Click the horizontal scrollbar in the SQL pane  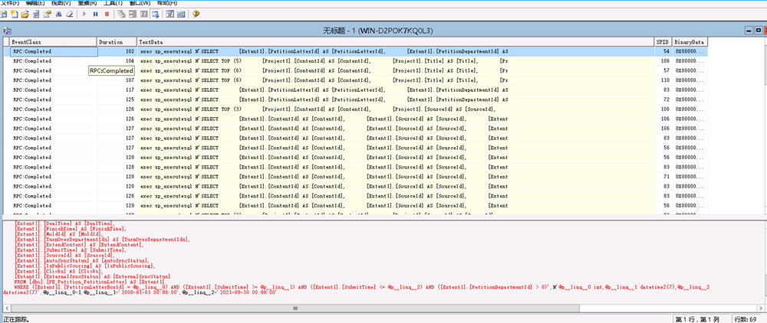click(x=383, y=308)
